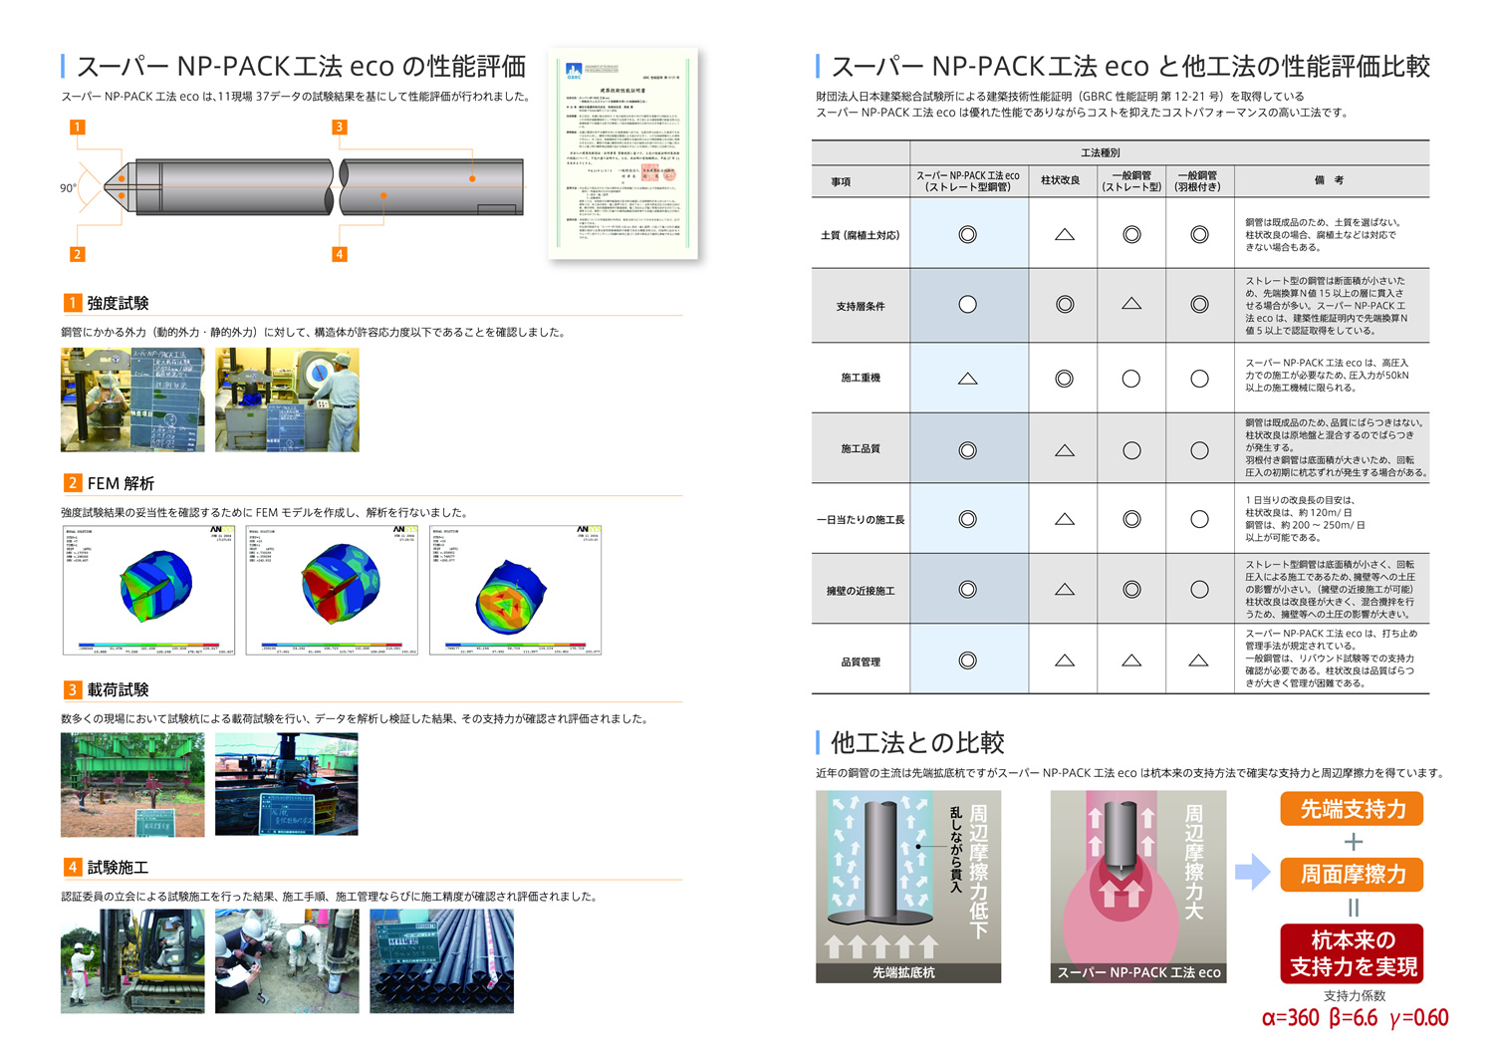Click the triangle in 施工品質 row 柱状改良 column
Screen dimensions: 1494x1057
pyautogui.click(x=1065, y=450)
